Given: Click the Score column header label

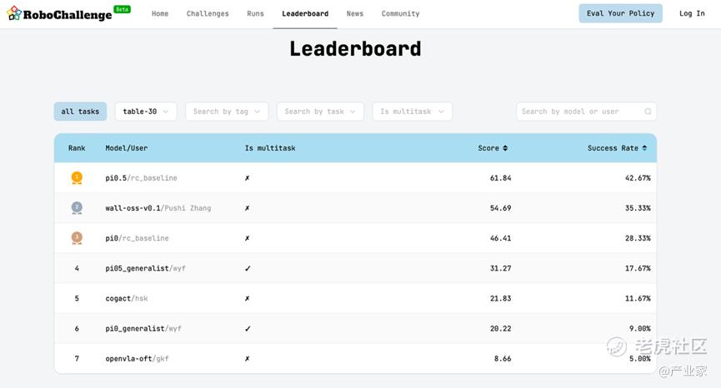Looking at the screenshot, I should (488, 148).
